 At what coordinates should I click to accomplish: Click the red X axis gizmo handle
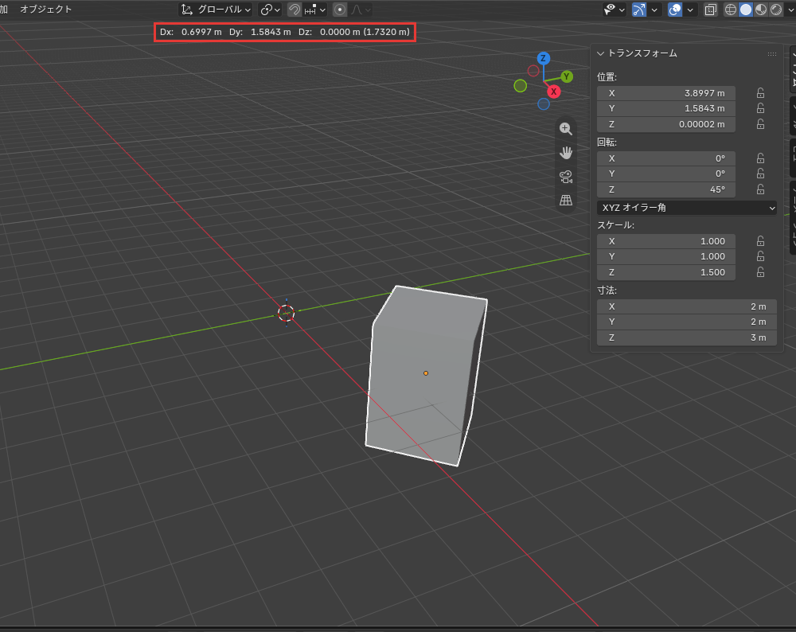pos(553,92)
